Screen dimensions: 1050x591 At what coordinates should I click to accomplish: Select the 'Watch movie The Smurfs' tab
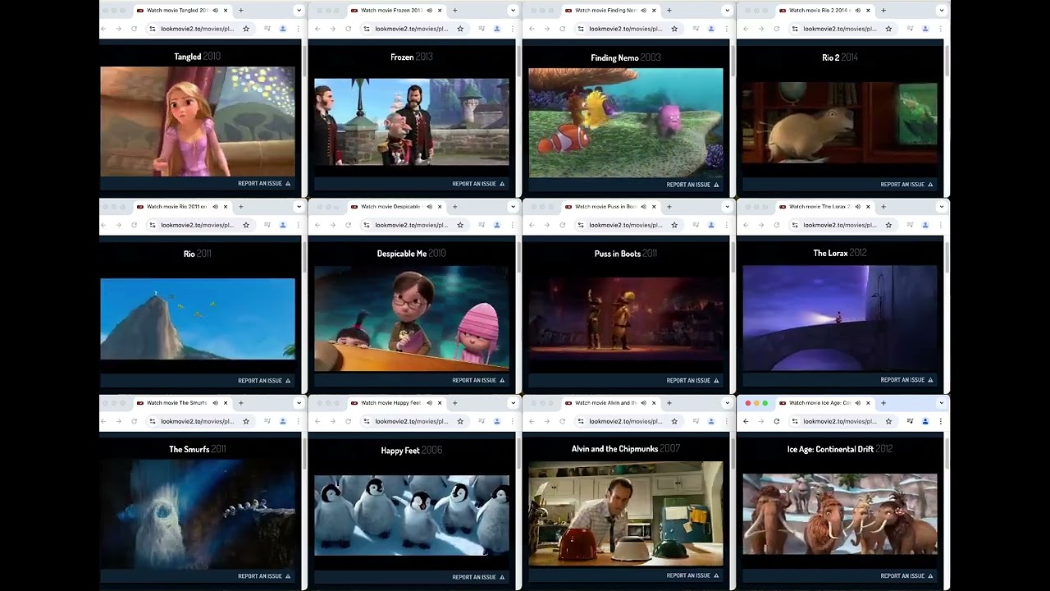[x=182, y=403]
